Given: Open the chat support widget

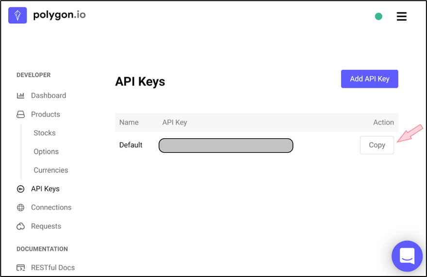Looking at the screenshot, I should (407, 256).
